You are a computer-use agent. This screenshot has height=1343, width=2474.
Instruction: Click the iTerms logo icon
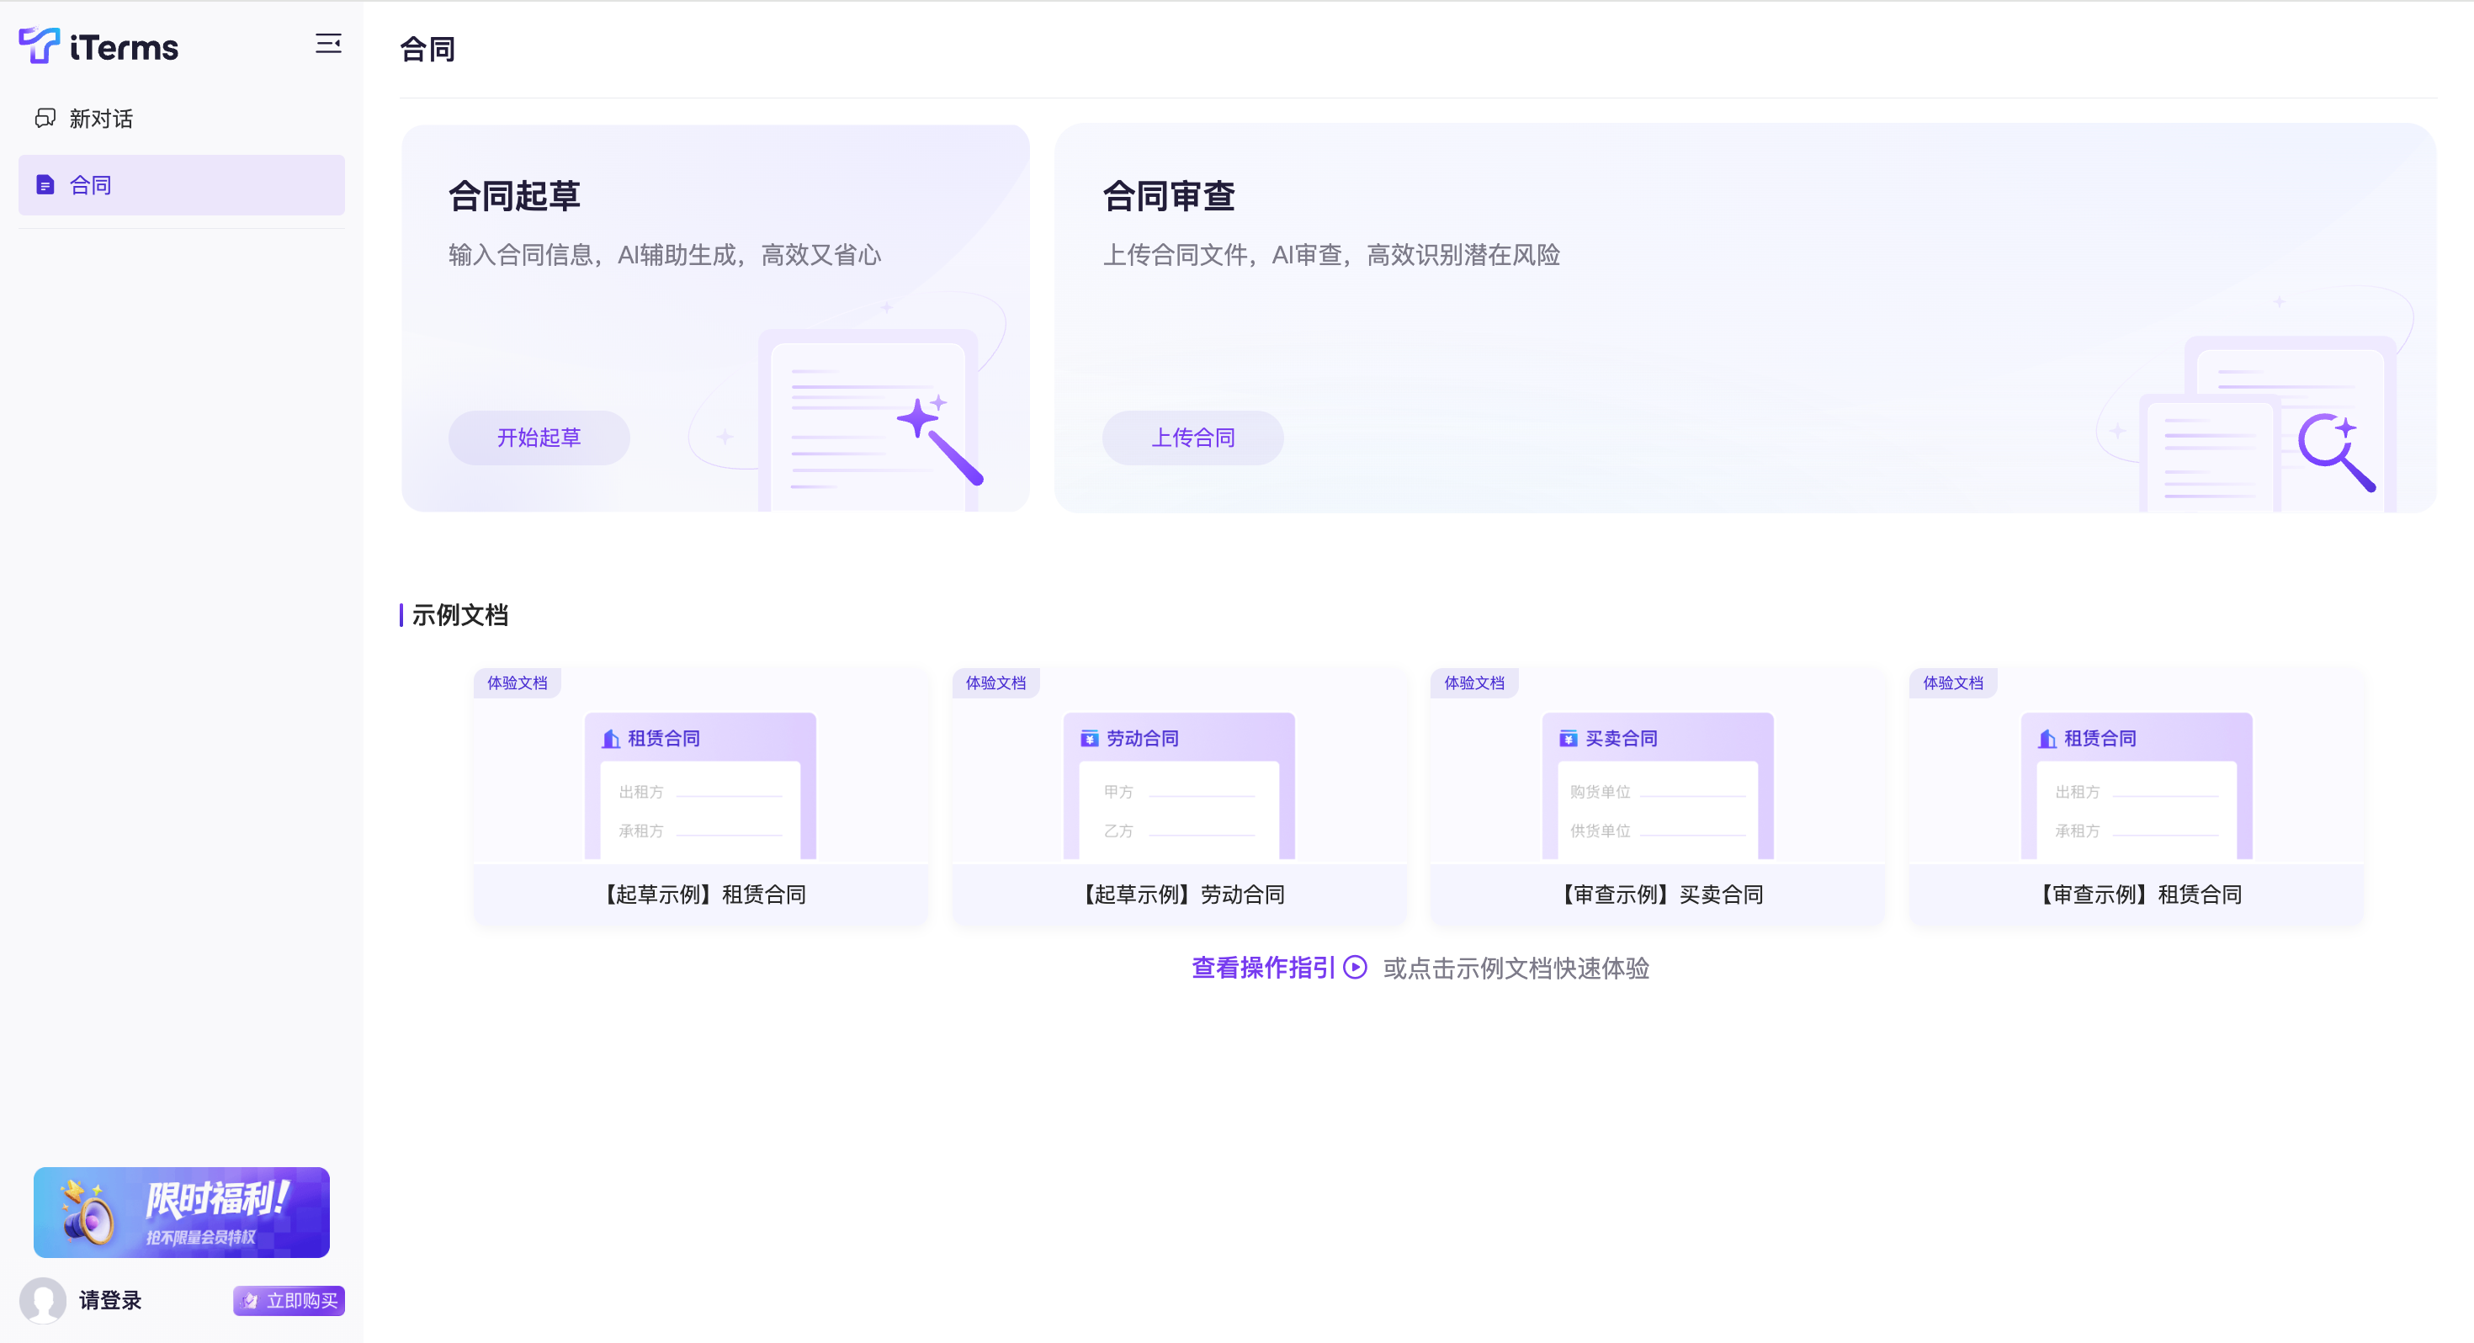(x=40, y=45)
